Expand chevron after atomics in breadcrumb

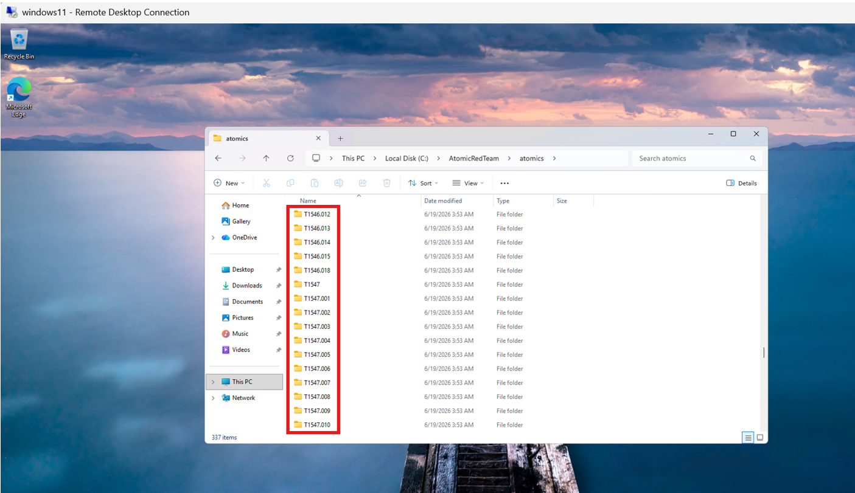(x=554, y=158)
